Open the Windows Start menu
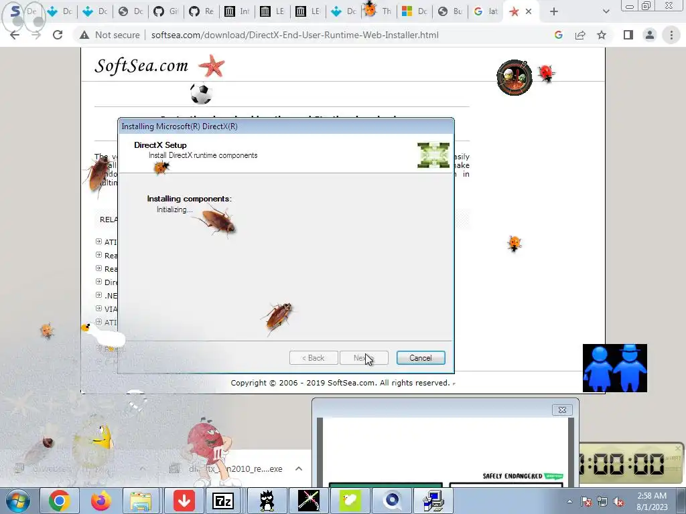The width and height of the screenshot is (686, 514). [17, 501]
